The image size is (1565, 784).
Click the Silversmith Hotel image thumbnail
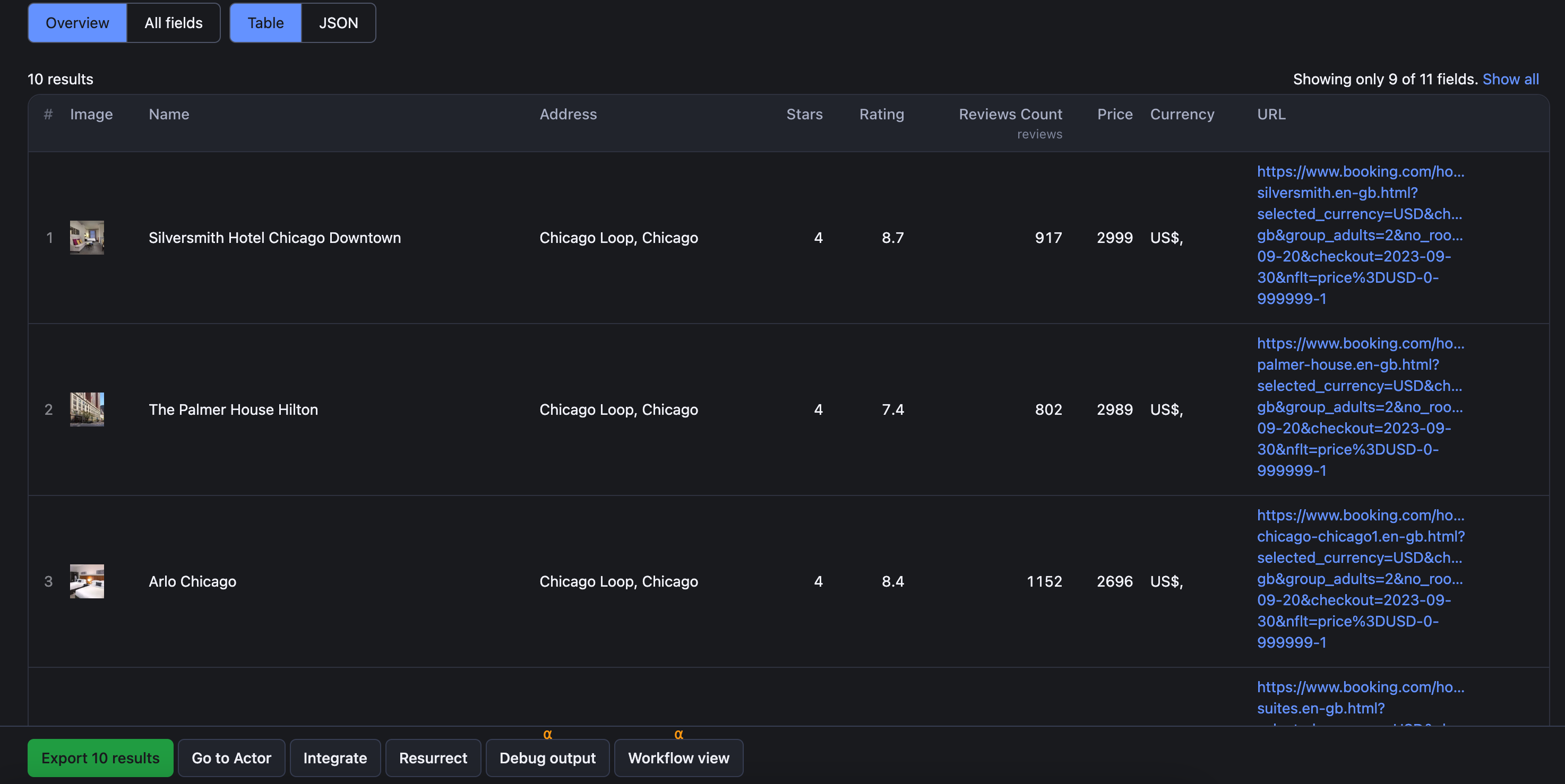point(87,238)
